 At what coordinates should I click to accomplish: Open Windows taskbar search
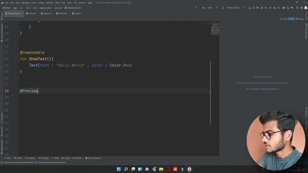[126, 169]
